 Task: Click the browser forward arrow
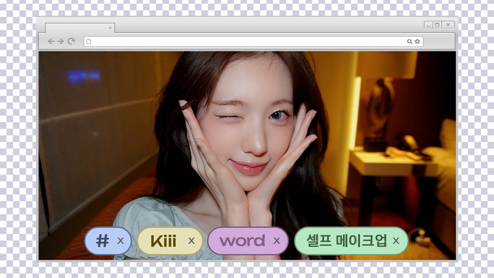[61, 41]
